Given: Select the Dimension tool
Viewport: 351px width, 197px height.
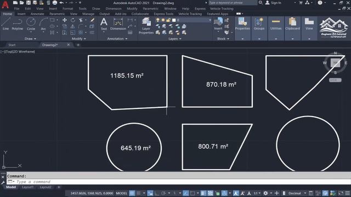Looking at the screenshot, I should point(118,24).
